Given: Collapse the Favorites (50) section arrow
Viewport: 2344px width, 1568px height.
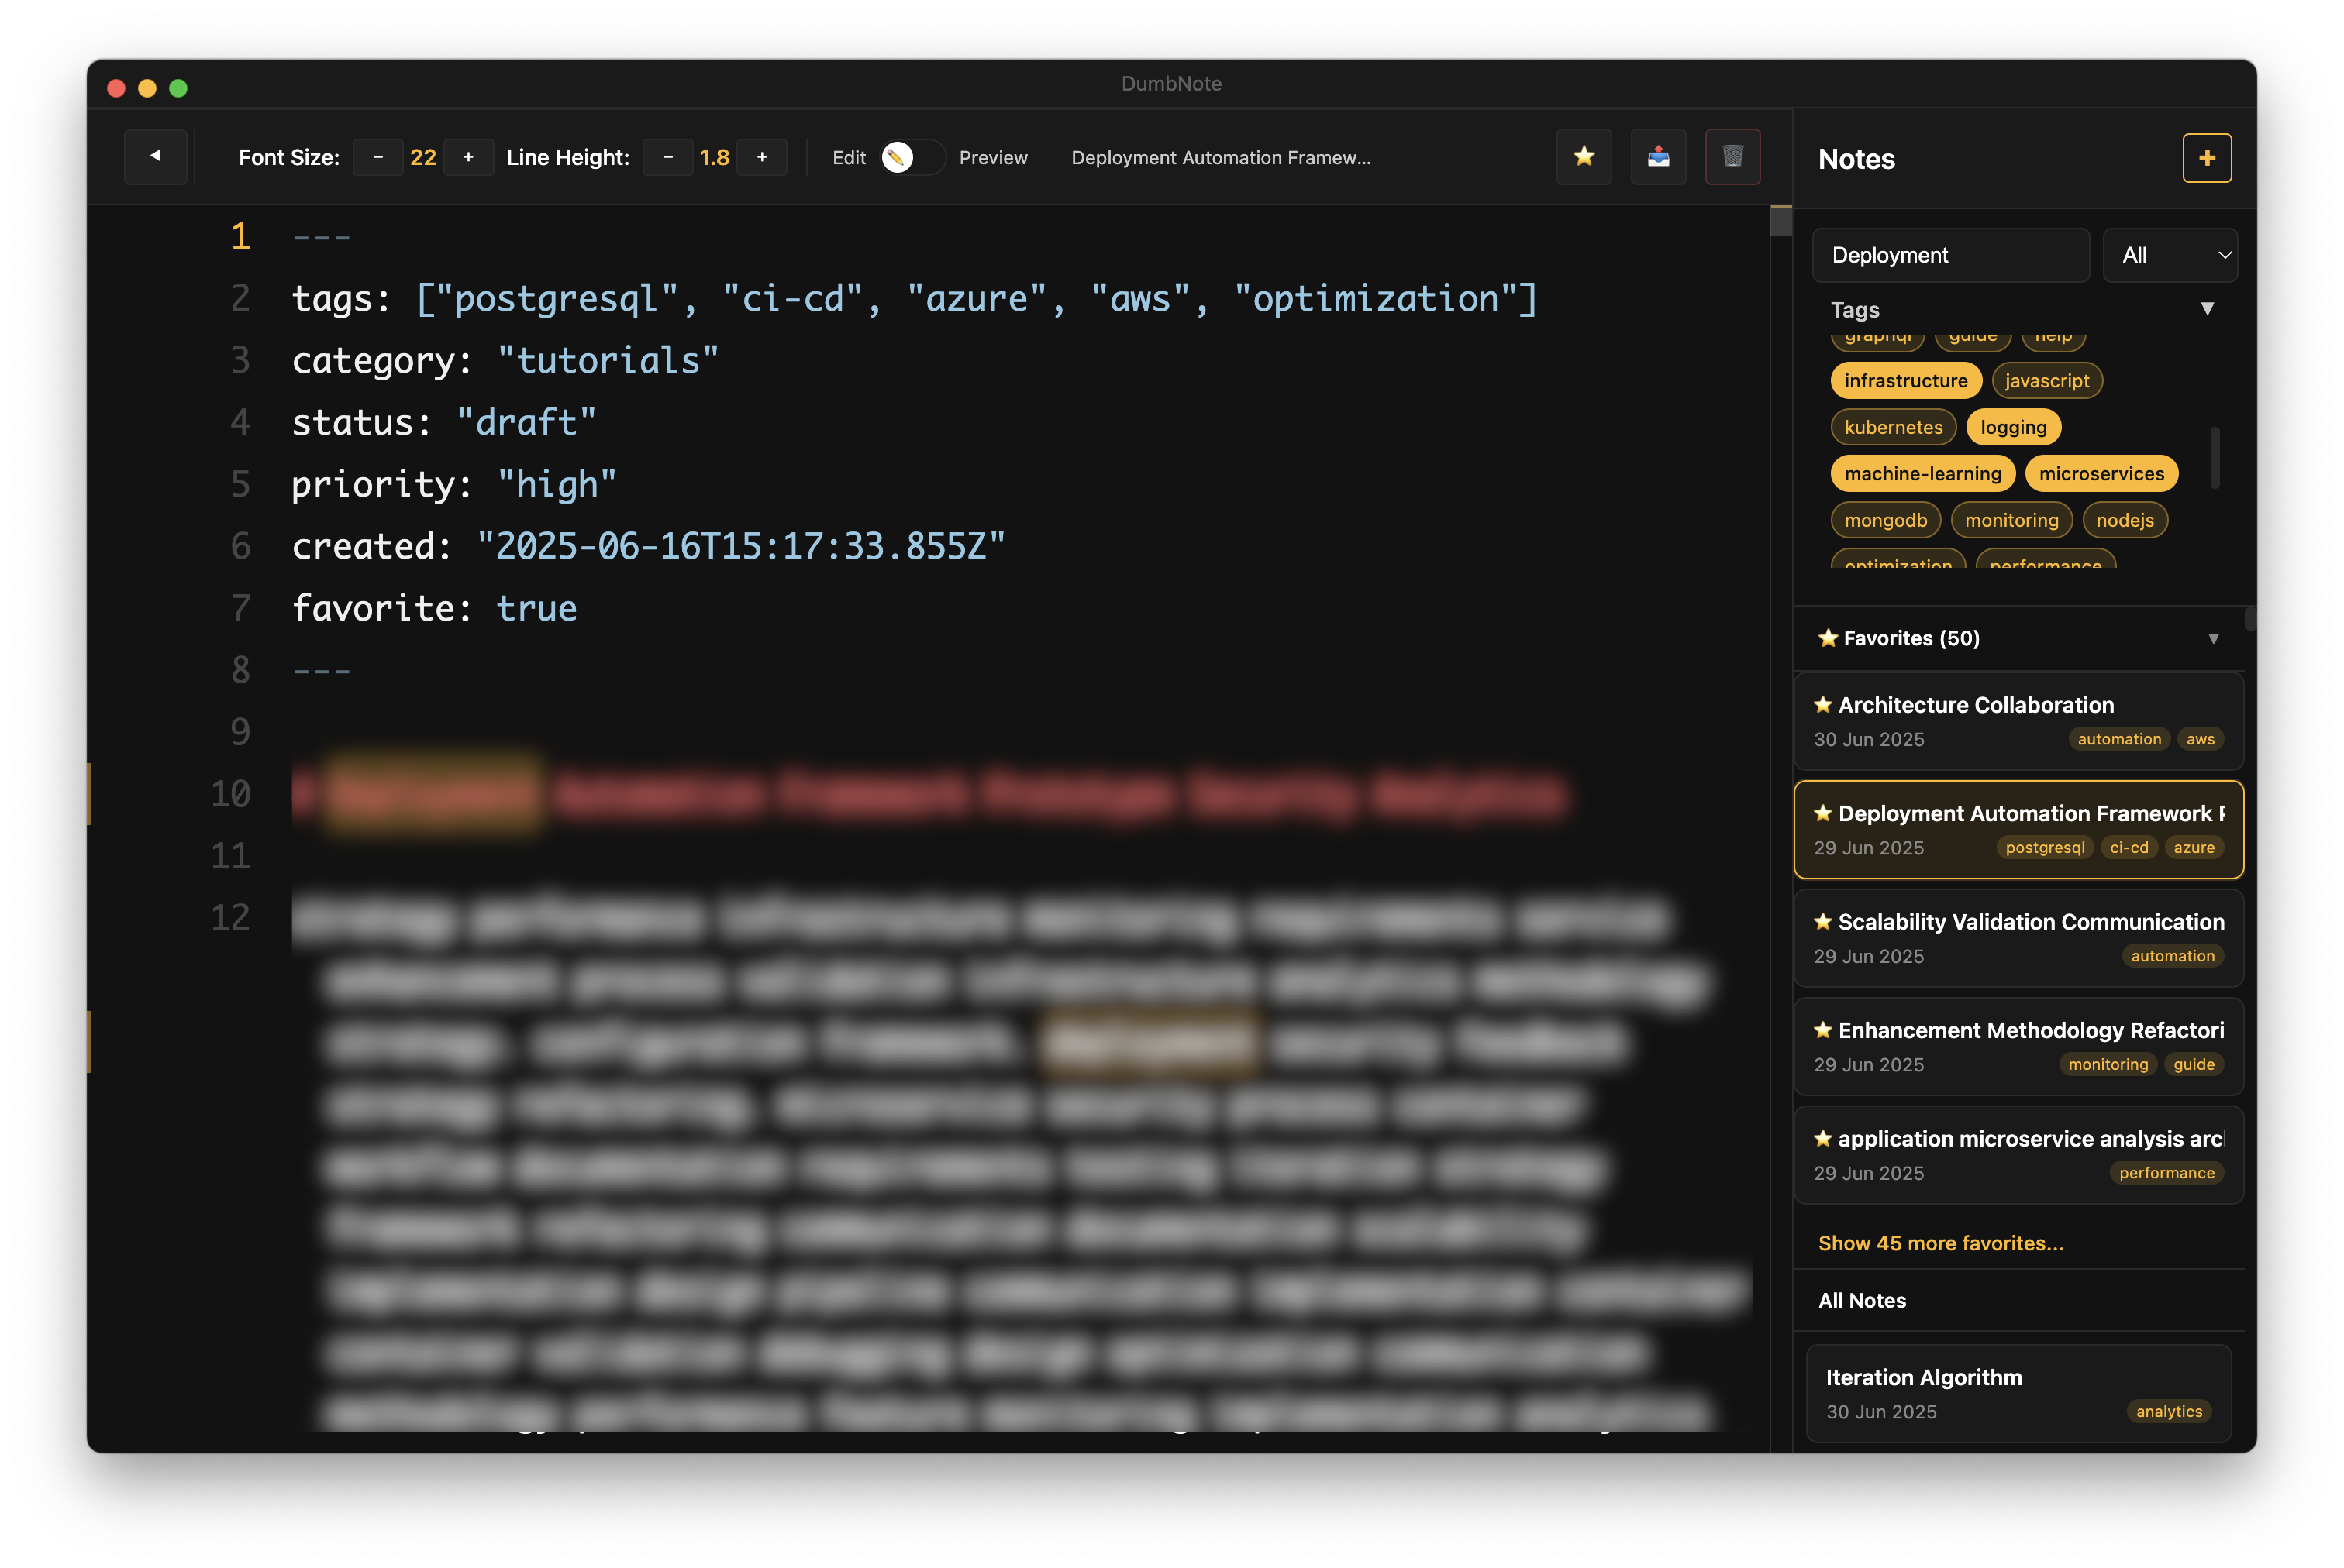Looking at the screenshot, I should click(x=2213, y=638).
